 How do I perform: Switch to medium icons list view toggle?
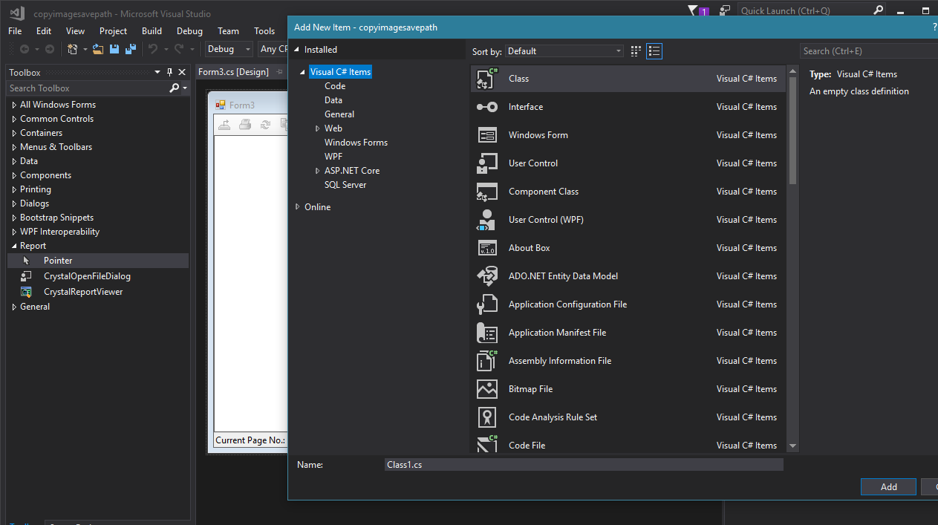click(x=654, y=51)
